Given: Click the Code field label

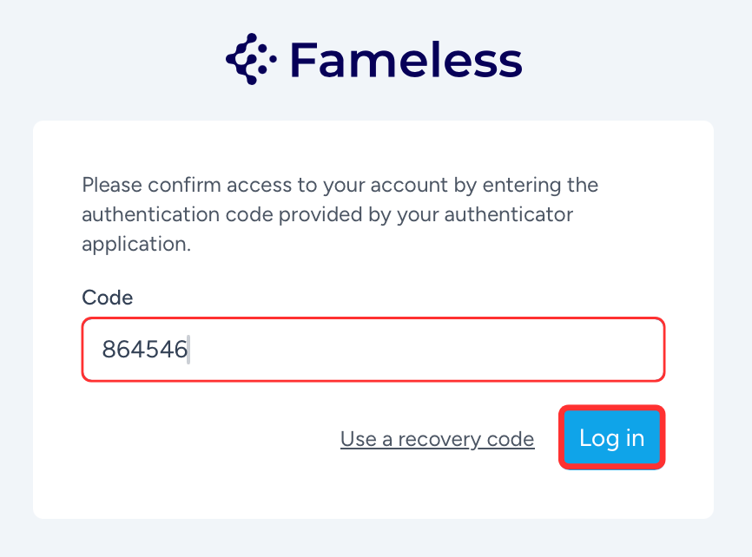Looking at the screenshot, I should tap(108, 298).
